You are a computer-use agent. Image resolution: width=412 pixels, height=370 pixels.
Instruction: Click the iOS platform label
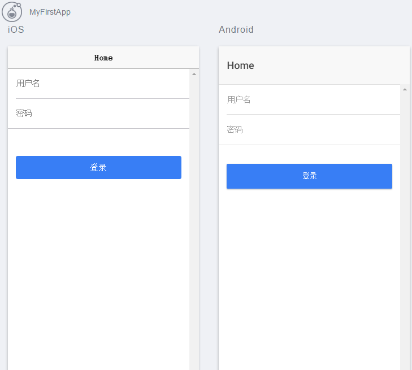[16, 30]
